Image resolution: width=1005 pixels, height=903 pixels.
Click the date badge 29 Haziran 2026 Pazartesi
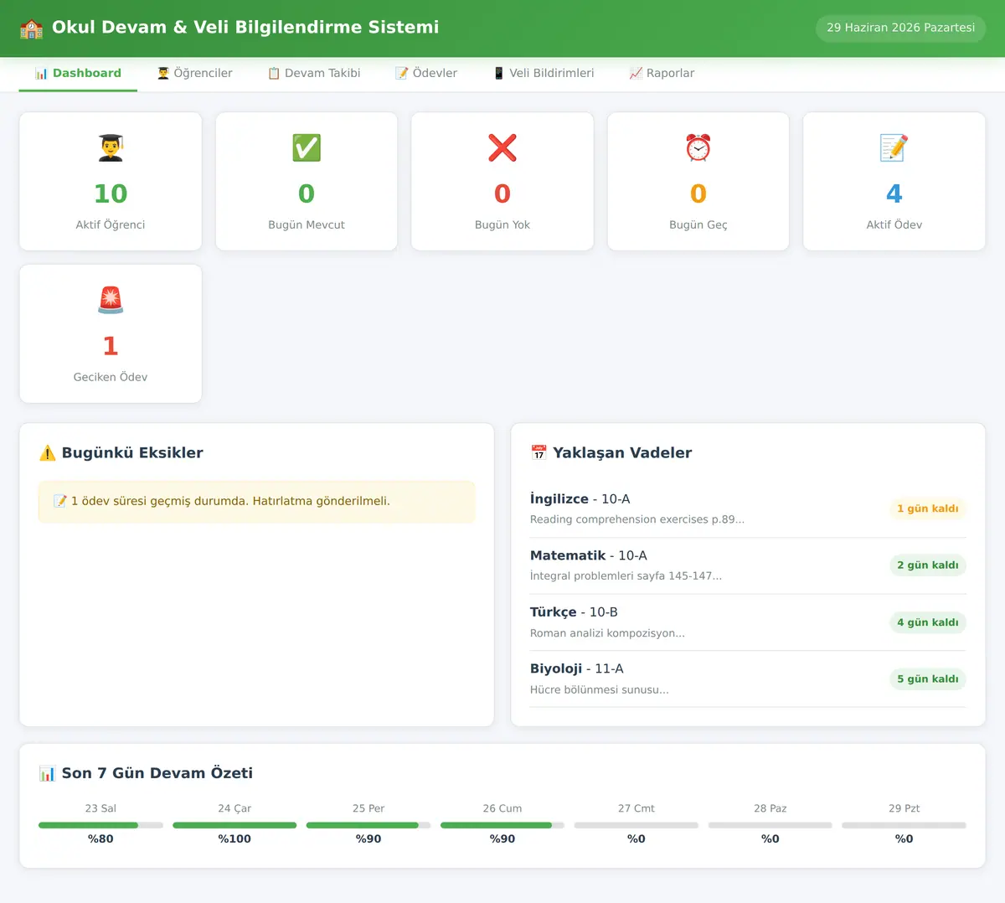(901, 28)
